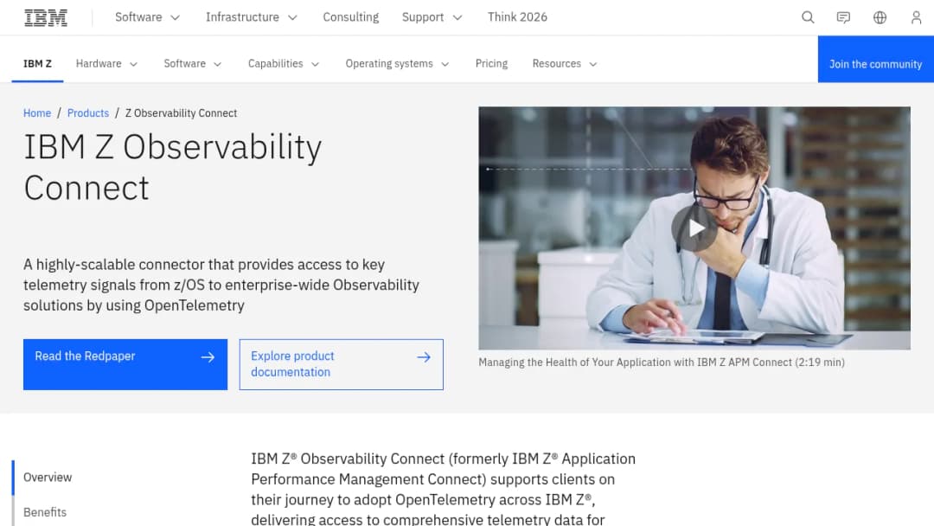Screen dimensions: 934x526
Task: Open the Pricing tab
Action: 491,64
